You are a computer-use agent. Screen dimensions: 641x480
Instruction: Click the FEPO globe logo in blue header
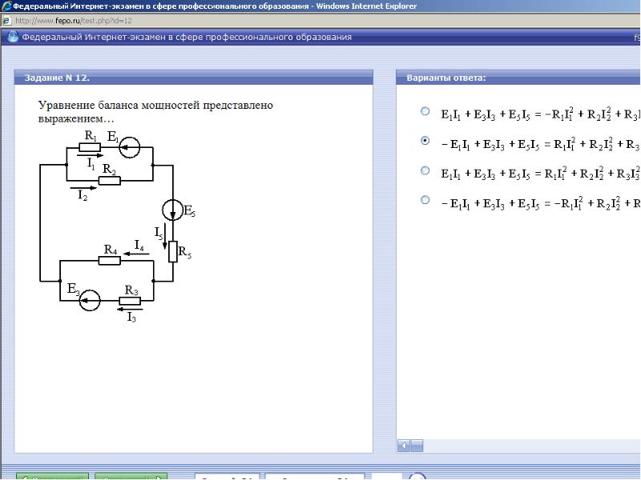13,37
